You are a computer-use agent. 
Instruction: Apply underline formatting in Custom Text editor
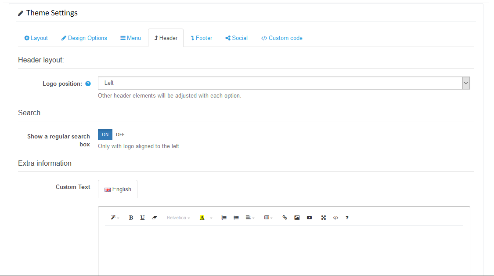142,218
